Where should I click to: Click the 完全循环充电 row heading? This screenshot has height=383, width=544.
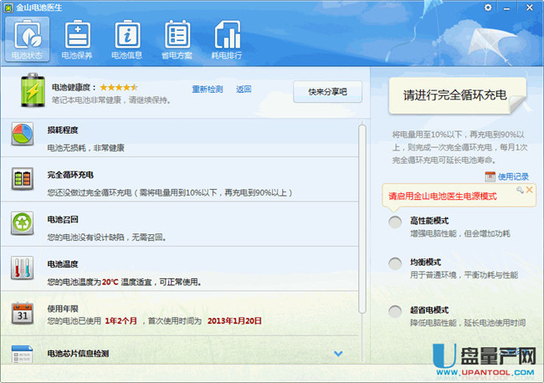click(x=70, y=175)
